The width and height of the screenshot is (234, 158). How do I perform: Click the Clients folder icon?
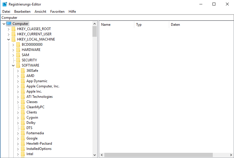click(23, 112)
